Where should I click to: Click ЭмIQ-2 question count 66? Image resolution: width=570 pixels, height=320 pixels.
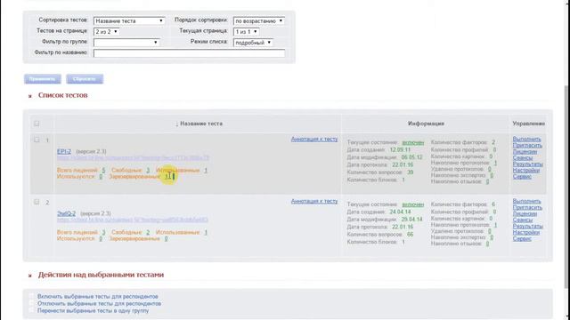click(410, 235)
